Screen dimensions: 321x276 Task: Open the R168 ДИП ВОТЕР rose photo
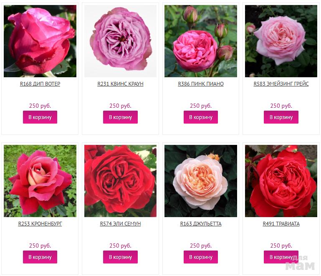pos(40,41)
